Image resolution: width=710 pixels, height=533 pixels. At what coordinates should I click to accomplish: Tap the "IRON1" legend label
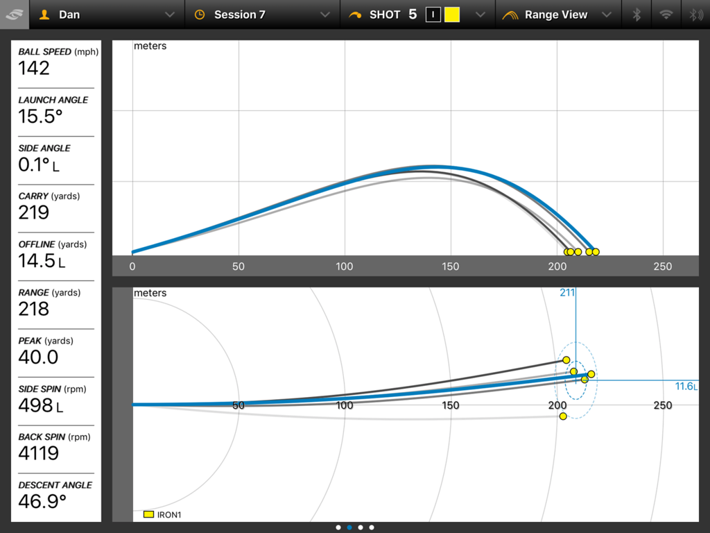pos(169,515)
